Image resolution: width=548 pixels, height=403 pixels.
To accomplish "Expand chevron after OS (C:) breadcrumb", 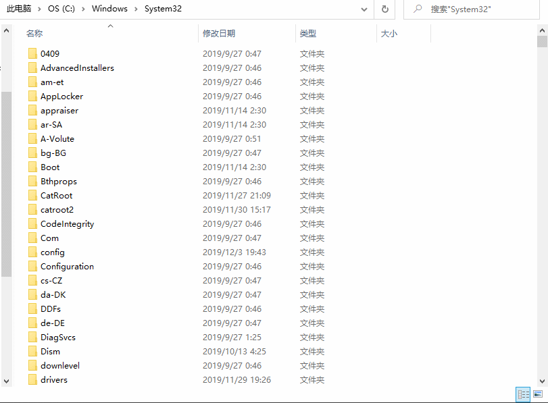I will coord(83,9).
